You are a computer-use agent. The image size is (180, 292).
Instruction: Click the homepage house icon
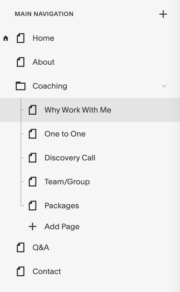click(6, 38)
